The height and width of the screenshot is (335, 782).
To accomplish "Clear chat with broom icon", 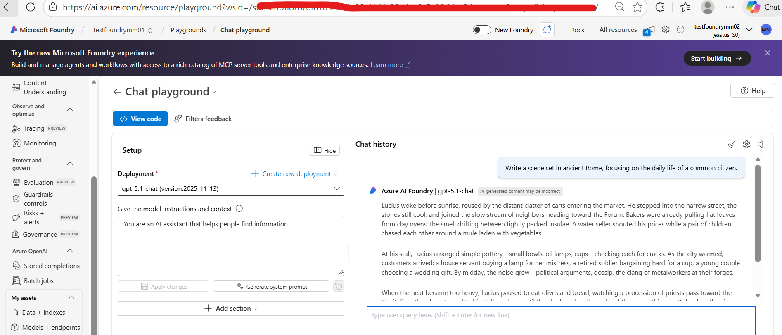I will 731,144.
